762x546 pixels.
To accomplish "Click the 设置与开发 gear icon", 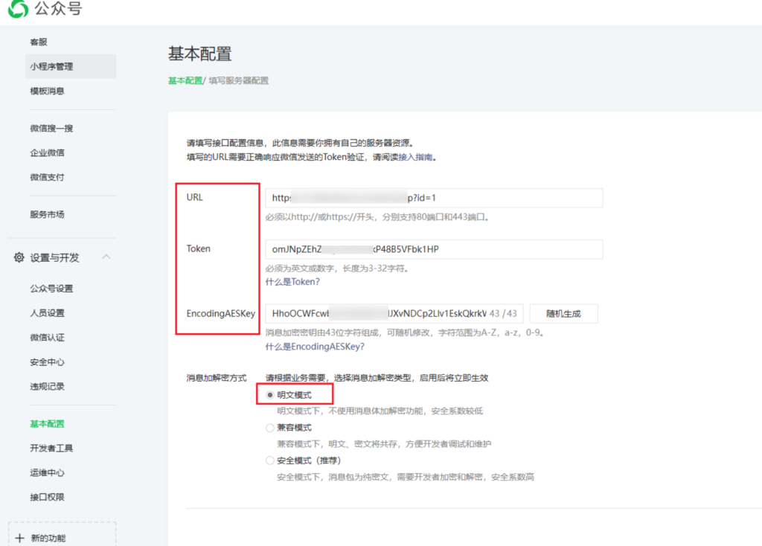I will [19, 257].
